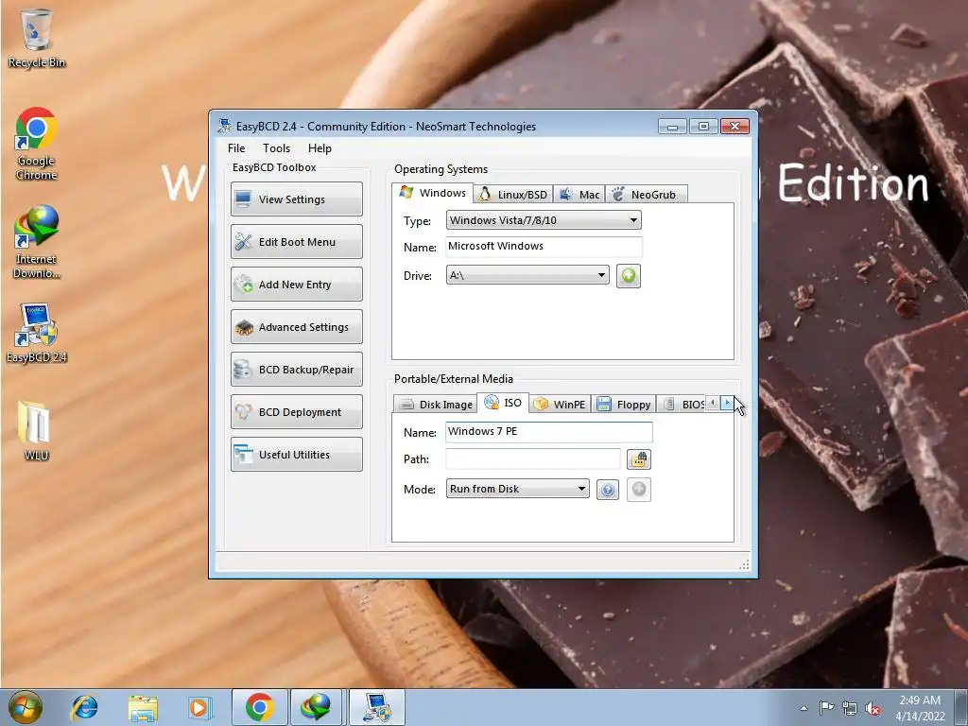968x726 pixels.
Task: Open Windows Explorer from taskbar
Action: tap(143, 707)
